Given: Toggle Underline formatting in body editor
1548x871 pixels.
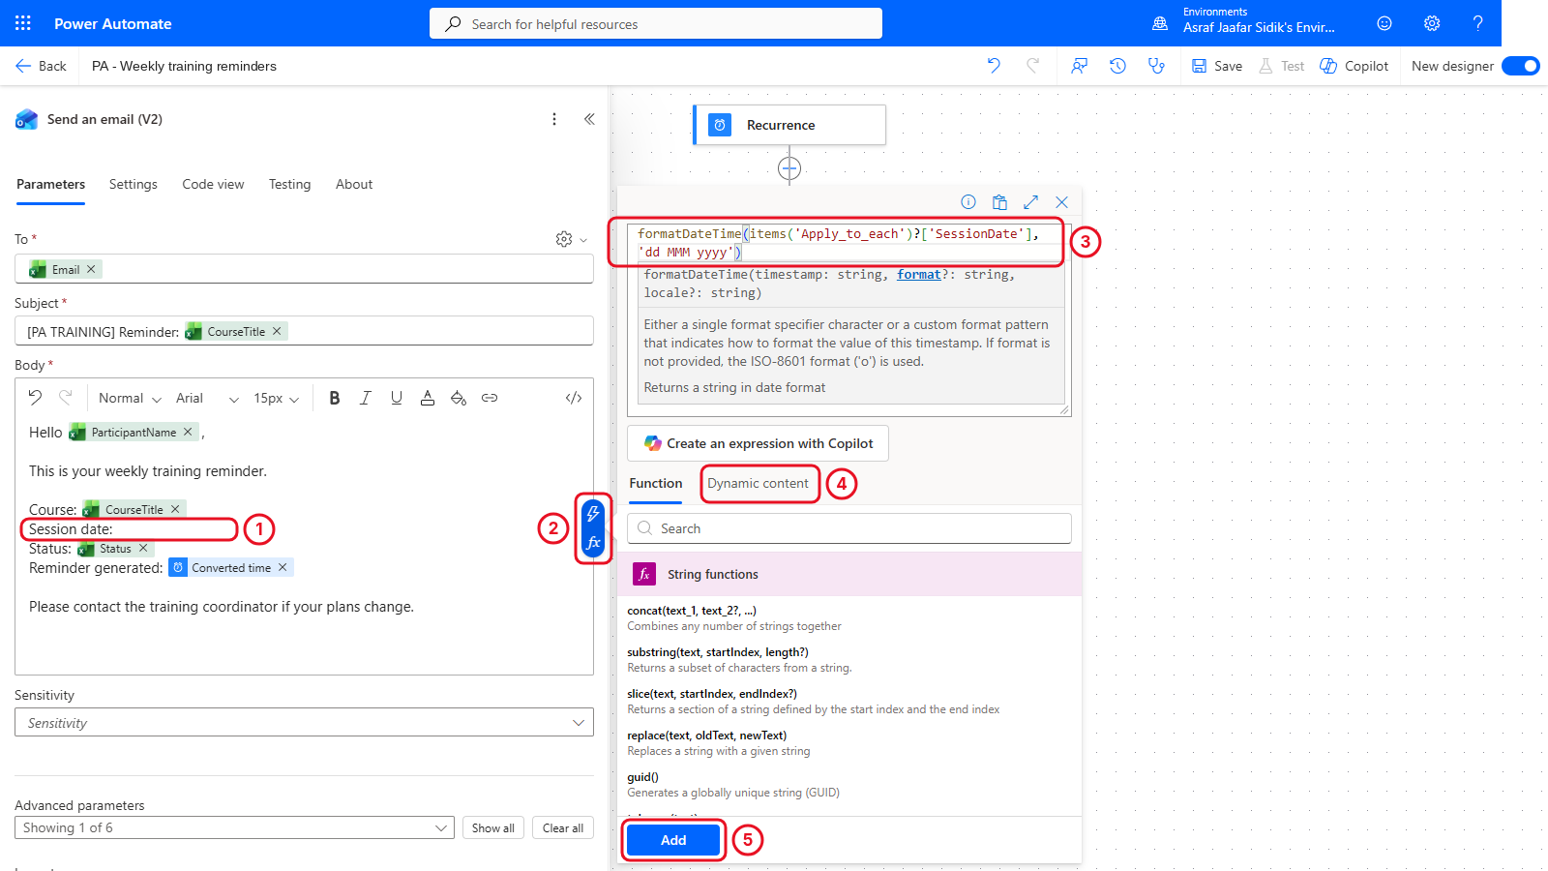Looking at the screenshot, I should coord(397,398).
